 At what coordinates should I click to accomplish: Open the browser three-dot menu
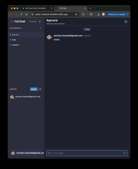(127, 14)
